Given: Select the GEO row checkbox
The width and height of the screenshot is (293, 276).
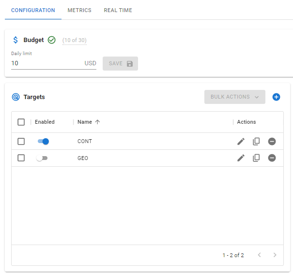Looking at the screenshot, I should 21,158.
